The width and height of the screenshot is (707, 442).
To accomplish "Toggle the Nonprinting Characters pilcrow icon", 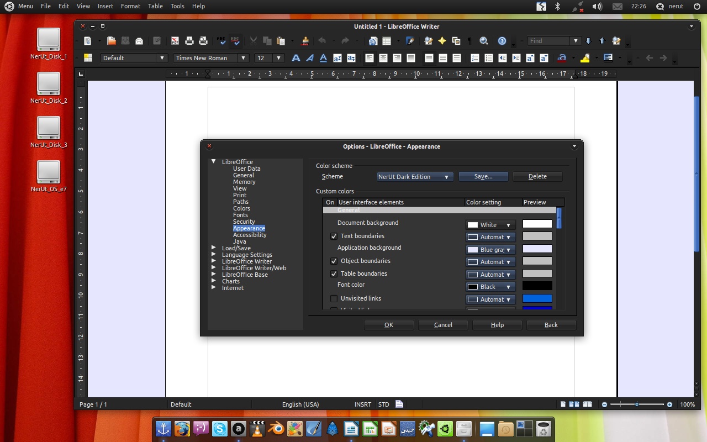I will click(x=470, y=41).
